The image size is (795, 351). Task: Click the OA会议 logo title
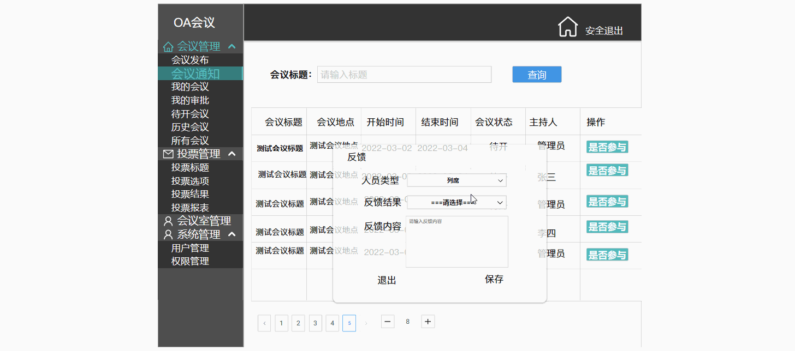(194, 23)
